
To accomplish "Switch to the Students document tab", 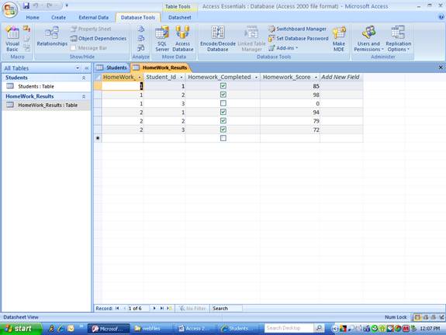I will point(112,67).
